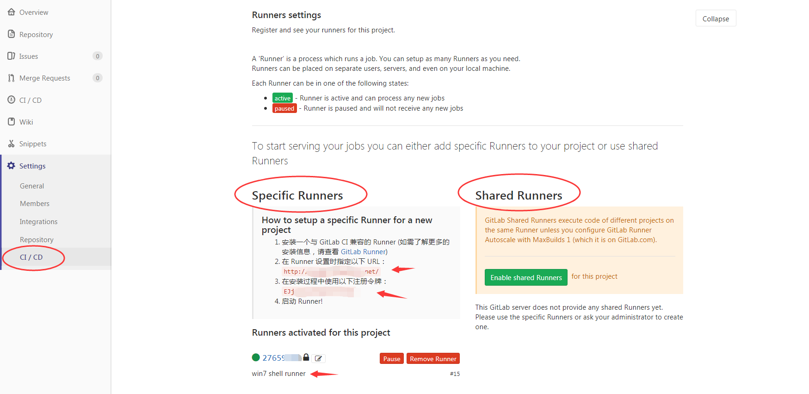
Task: Click the Wiki book icon
Action: [12, 121]
